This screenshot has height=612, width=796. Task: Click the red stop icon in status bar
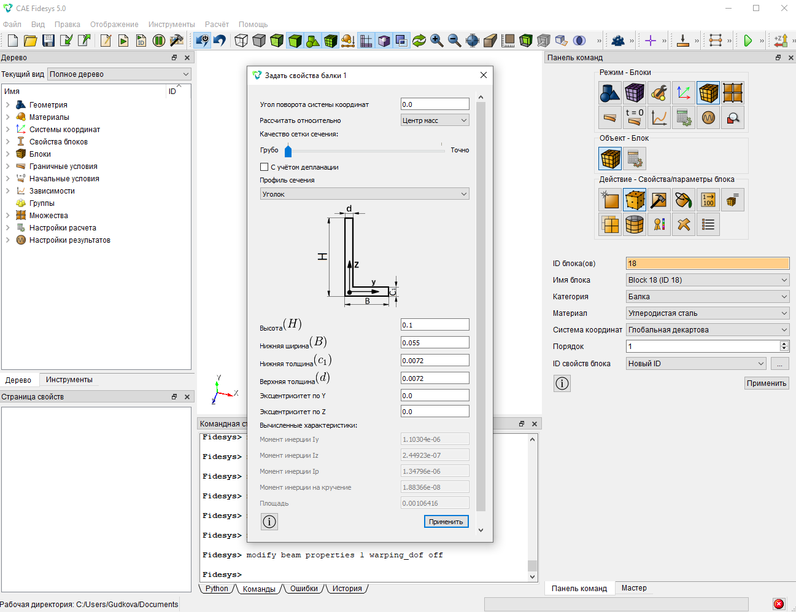pos(779,604)
